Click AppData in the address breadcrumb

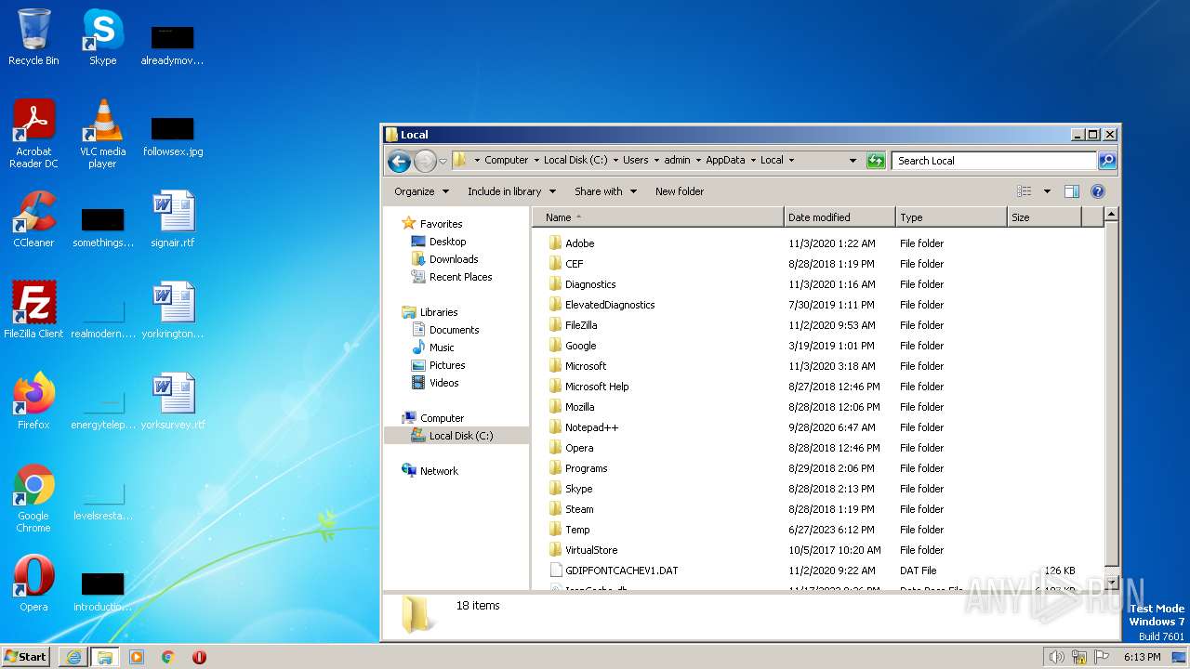[x=725, y=160]
